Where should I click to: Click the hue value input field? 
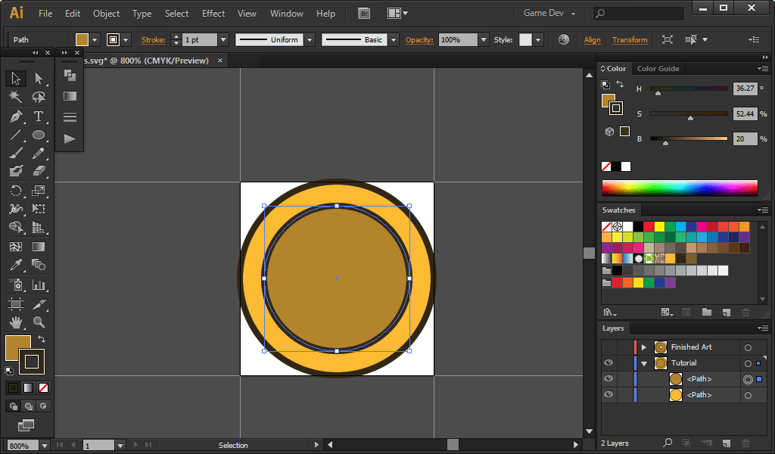[745, 89]
